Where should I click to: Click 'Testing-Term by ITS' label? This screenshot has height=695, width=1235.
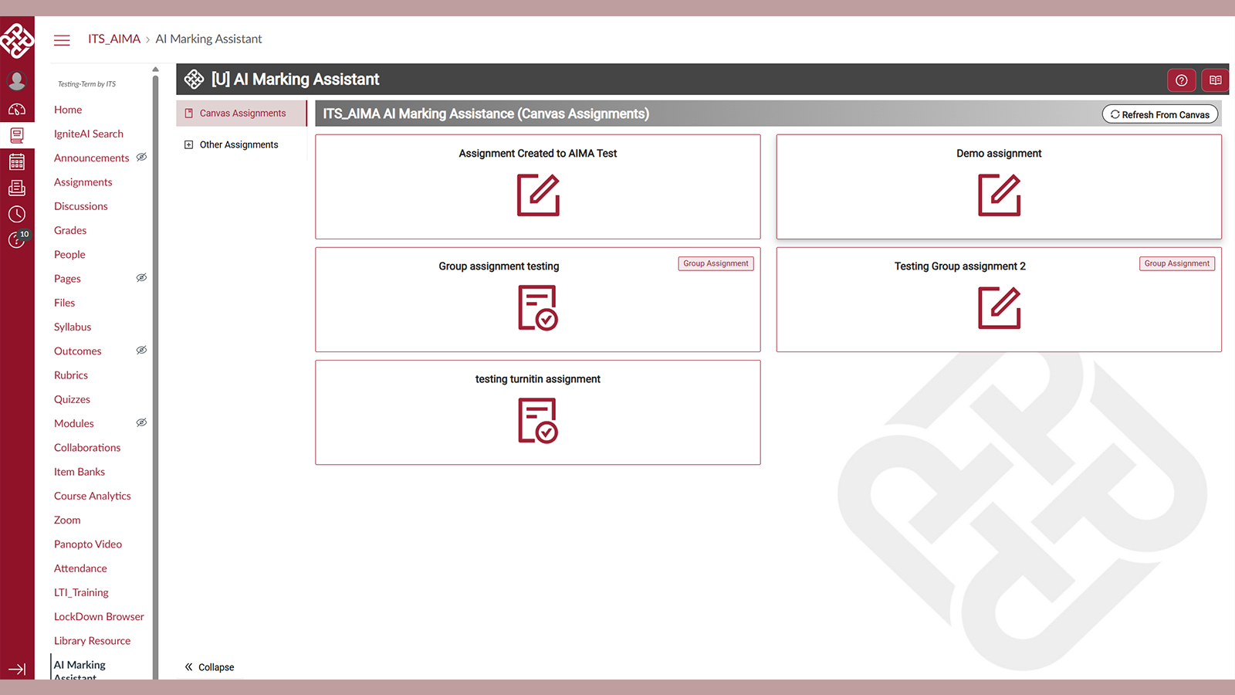point(87,84)
